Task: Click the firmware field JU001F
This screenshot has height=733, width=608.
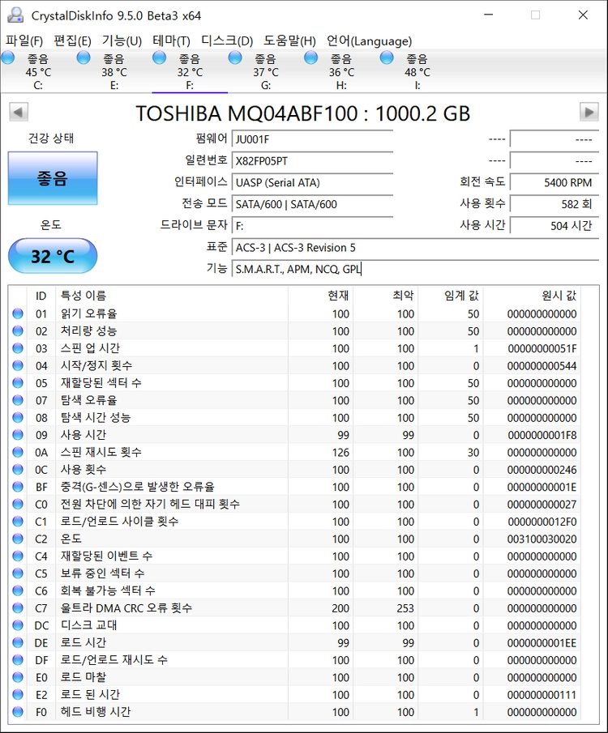Action: pyautogui.click(x=312, y=139)
